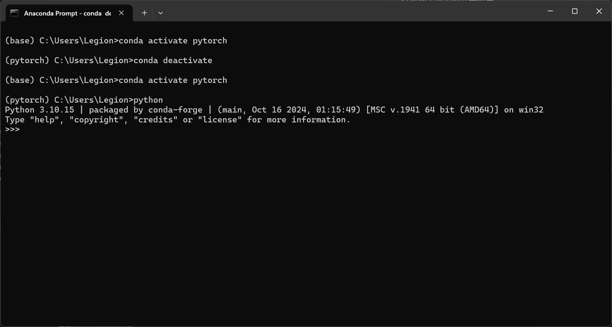This screenshot has width=612, height=327.
Task: Click the word "license" in the help line
Action: (x=220, y=120)
